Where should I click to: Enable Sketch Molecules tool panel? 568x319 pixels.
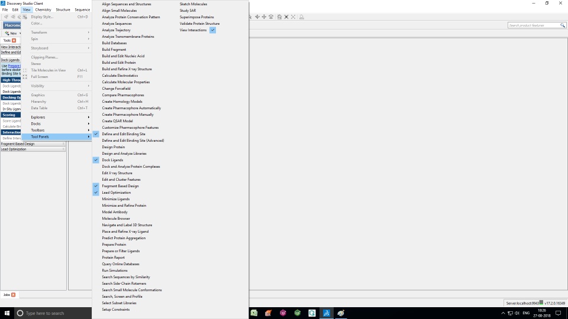(x=193, y=4)
